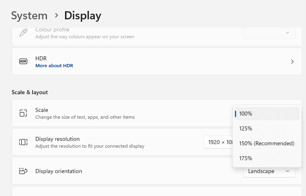Click the Display orientation icon
306x196 pixels.
[23, 171]
